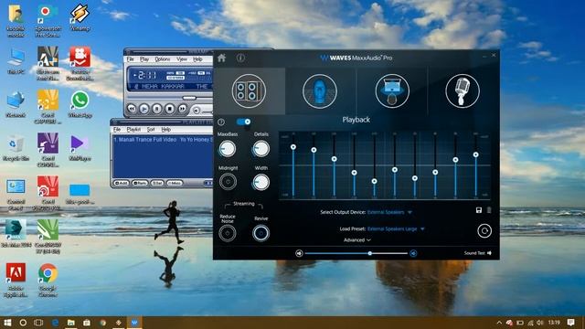Click the third equalizer band handle
585x329 pixels.
click(334, 159)
